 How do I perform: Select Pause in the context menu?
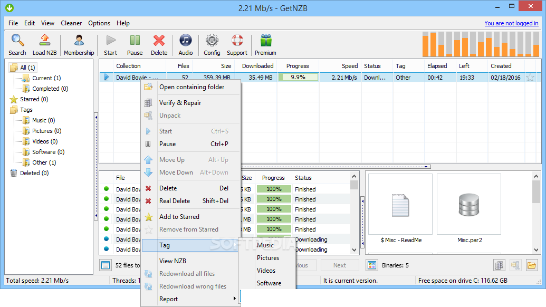pos(191,144)
